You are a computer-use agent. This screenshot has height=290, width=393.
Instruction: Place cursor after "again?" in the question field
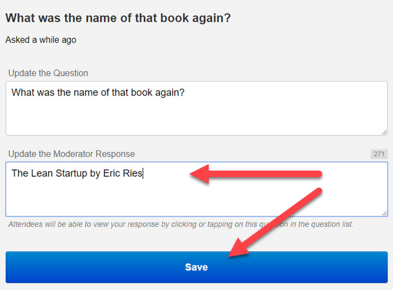coord(185,93)
